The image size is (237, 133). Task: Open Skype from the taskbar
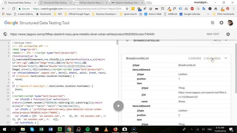[32, 129]
